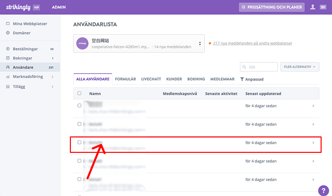This screenshot has width=332, height=196.
Task: Click the Domäner globe icon
Action: pyautogui.click(x=8, y=33)
